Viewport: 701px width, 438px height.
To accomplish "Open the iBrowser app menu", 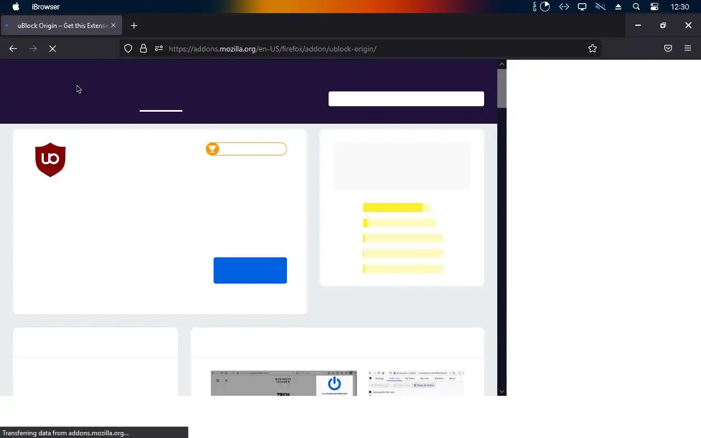I will pos(46,7).
